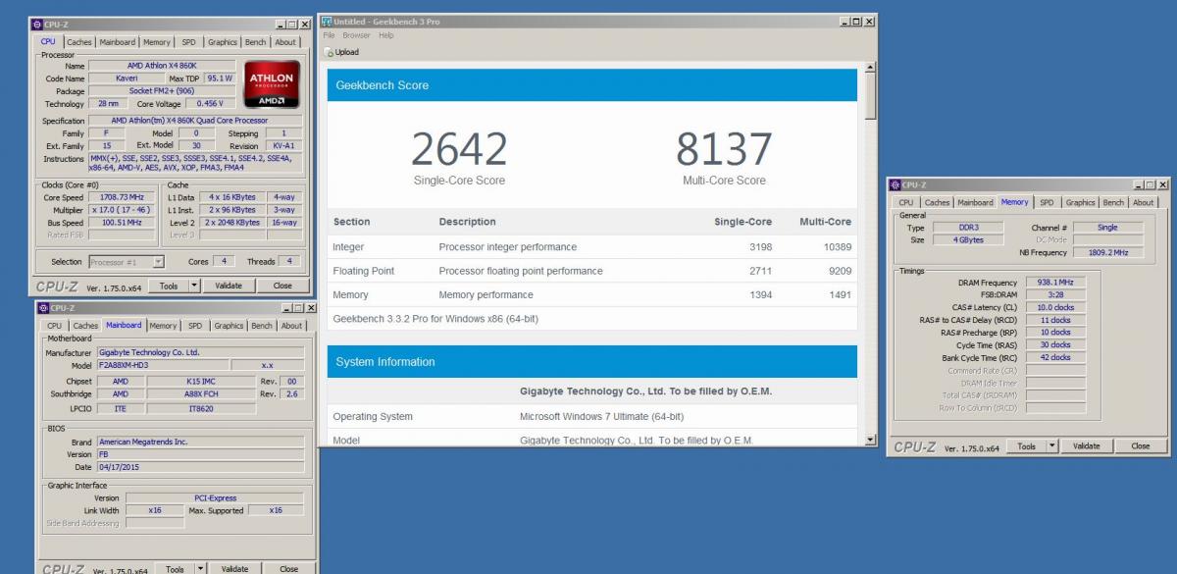Image resolution: width=1177 pixels, height=574 pixels.
Task: Click the Upload icon in Geekbench toolbar
Action: tap(328, 52)
